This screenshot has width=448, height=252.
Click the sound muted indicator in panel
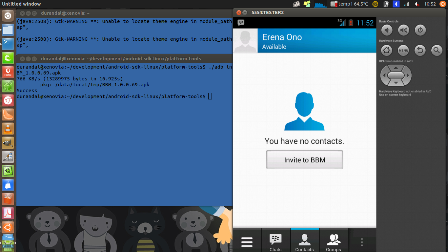pyautogui.click(x=417, y=4)
